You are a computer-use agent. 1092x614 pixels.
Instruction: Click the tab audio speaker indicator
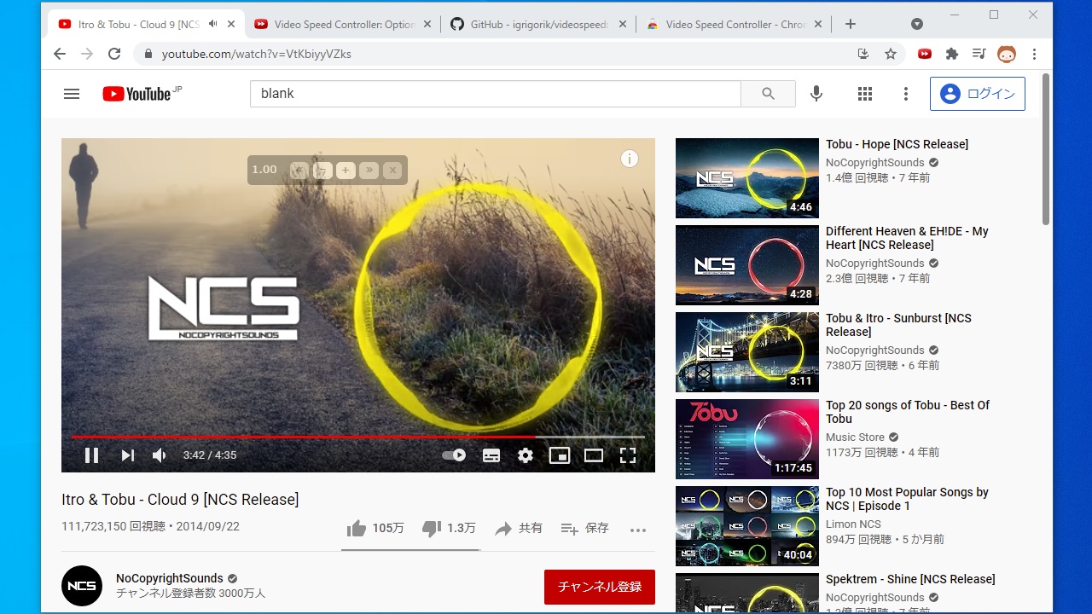[x=212, y=24]
